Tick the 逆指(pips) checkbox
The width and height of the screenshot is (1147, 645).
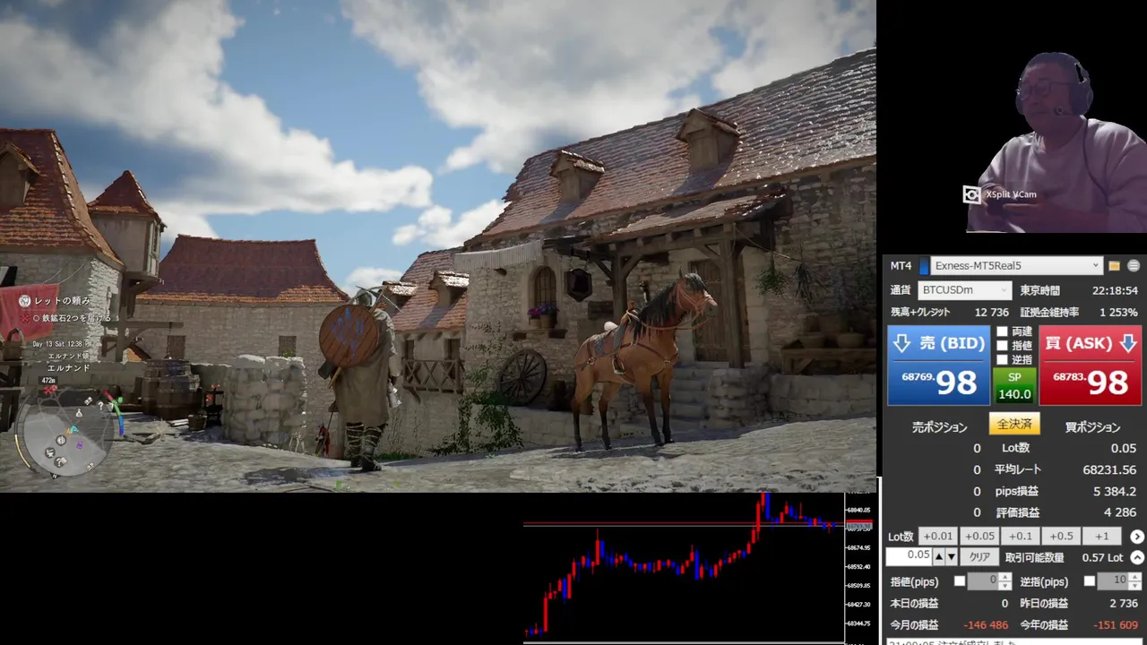[x=1089, y=581]
